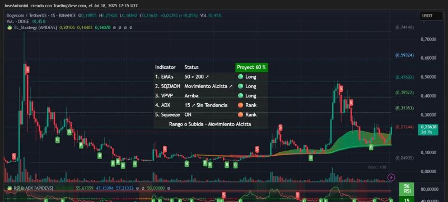Click the leftmost S sell marker on chart
Viewport: 448px width, 202px height.
(14, 156)
